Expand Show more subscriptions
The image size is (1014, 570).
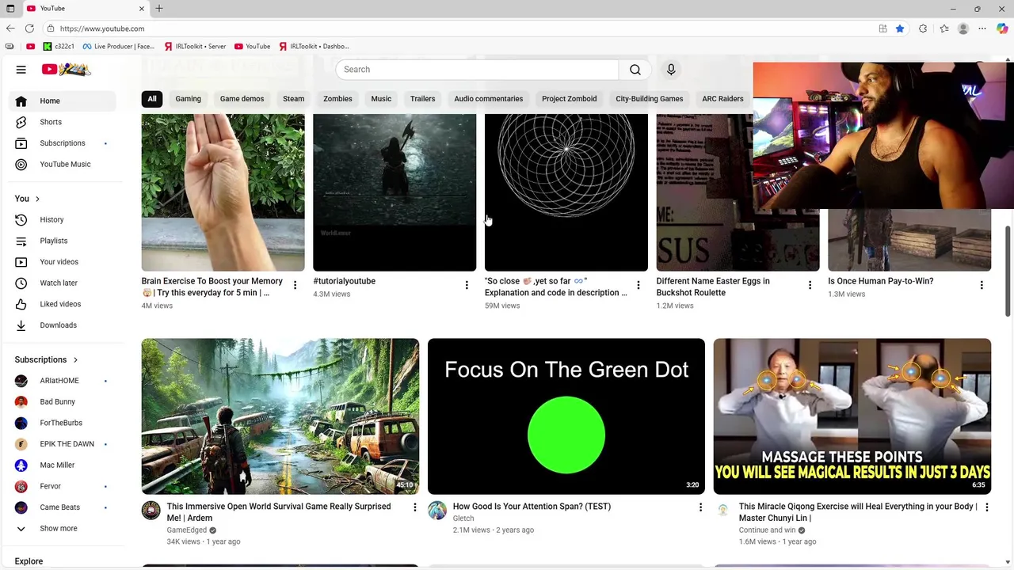[x=63, y=528]
